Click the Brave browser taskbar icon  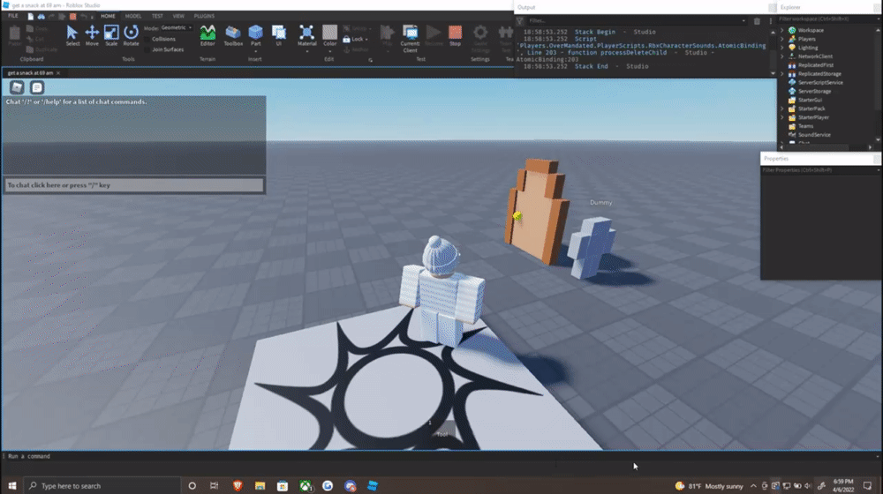pos(238,485)
